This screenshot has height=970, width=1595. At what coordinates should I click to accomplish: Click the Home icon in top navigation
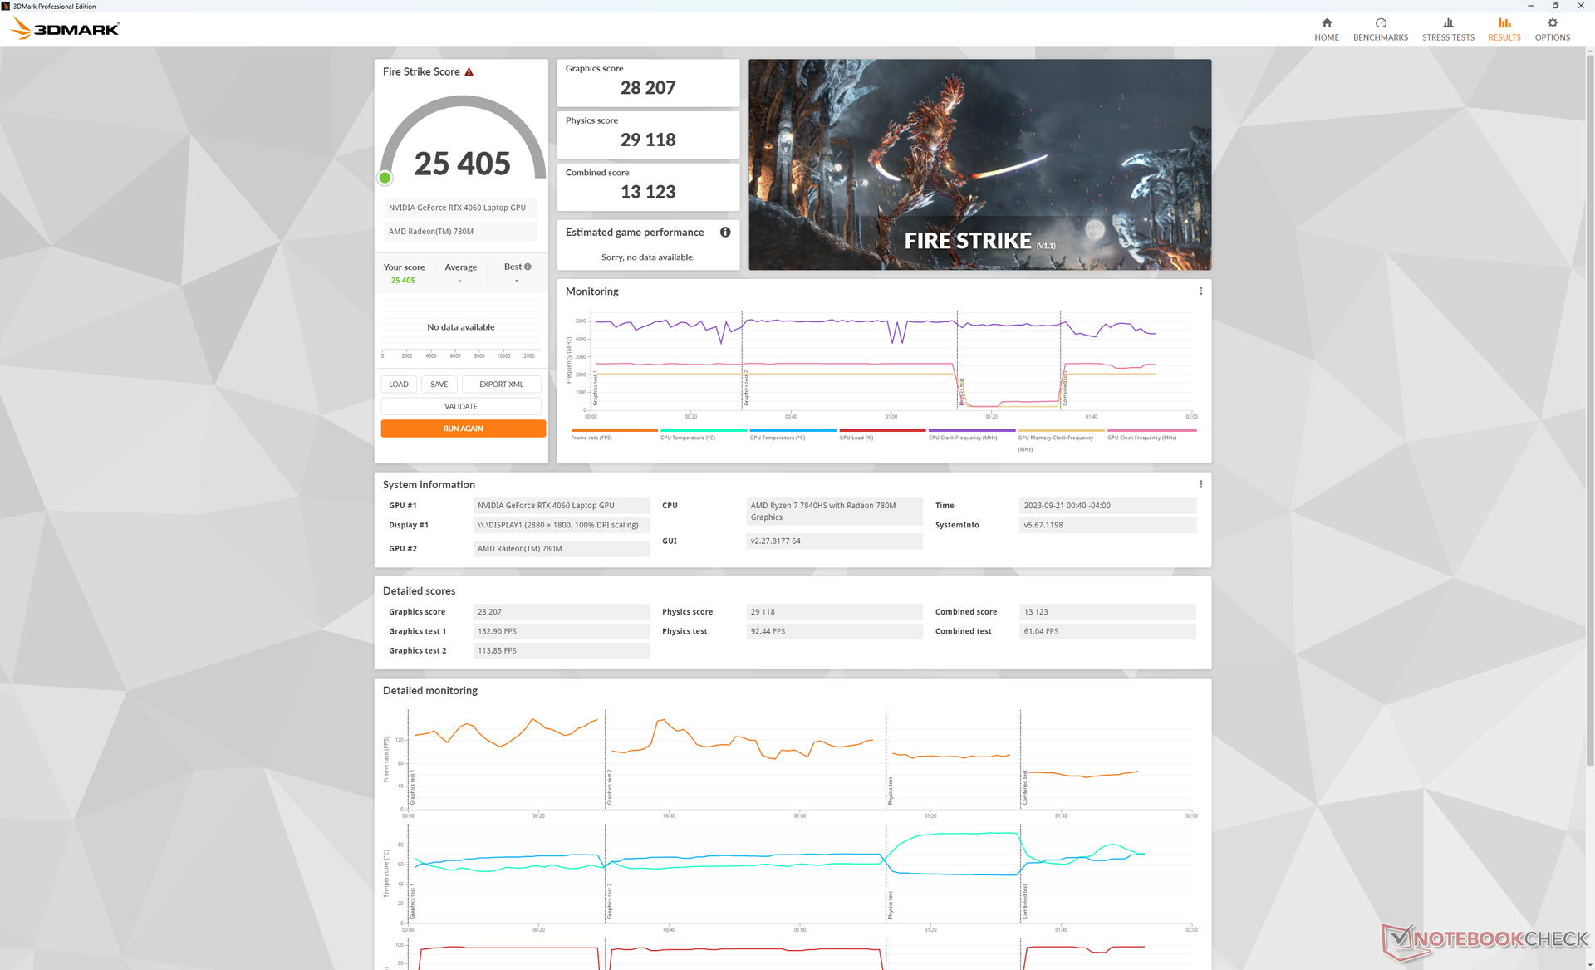tap(1326, 23)
